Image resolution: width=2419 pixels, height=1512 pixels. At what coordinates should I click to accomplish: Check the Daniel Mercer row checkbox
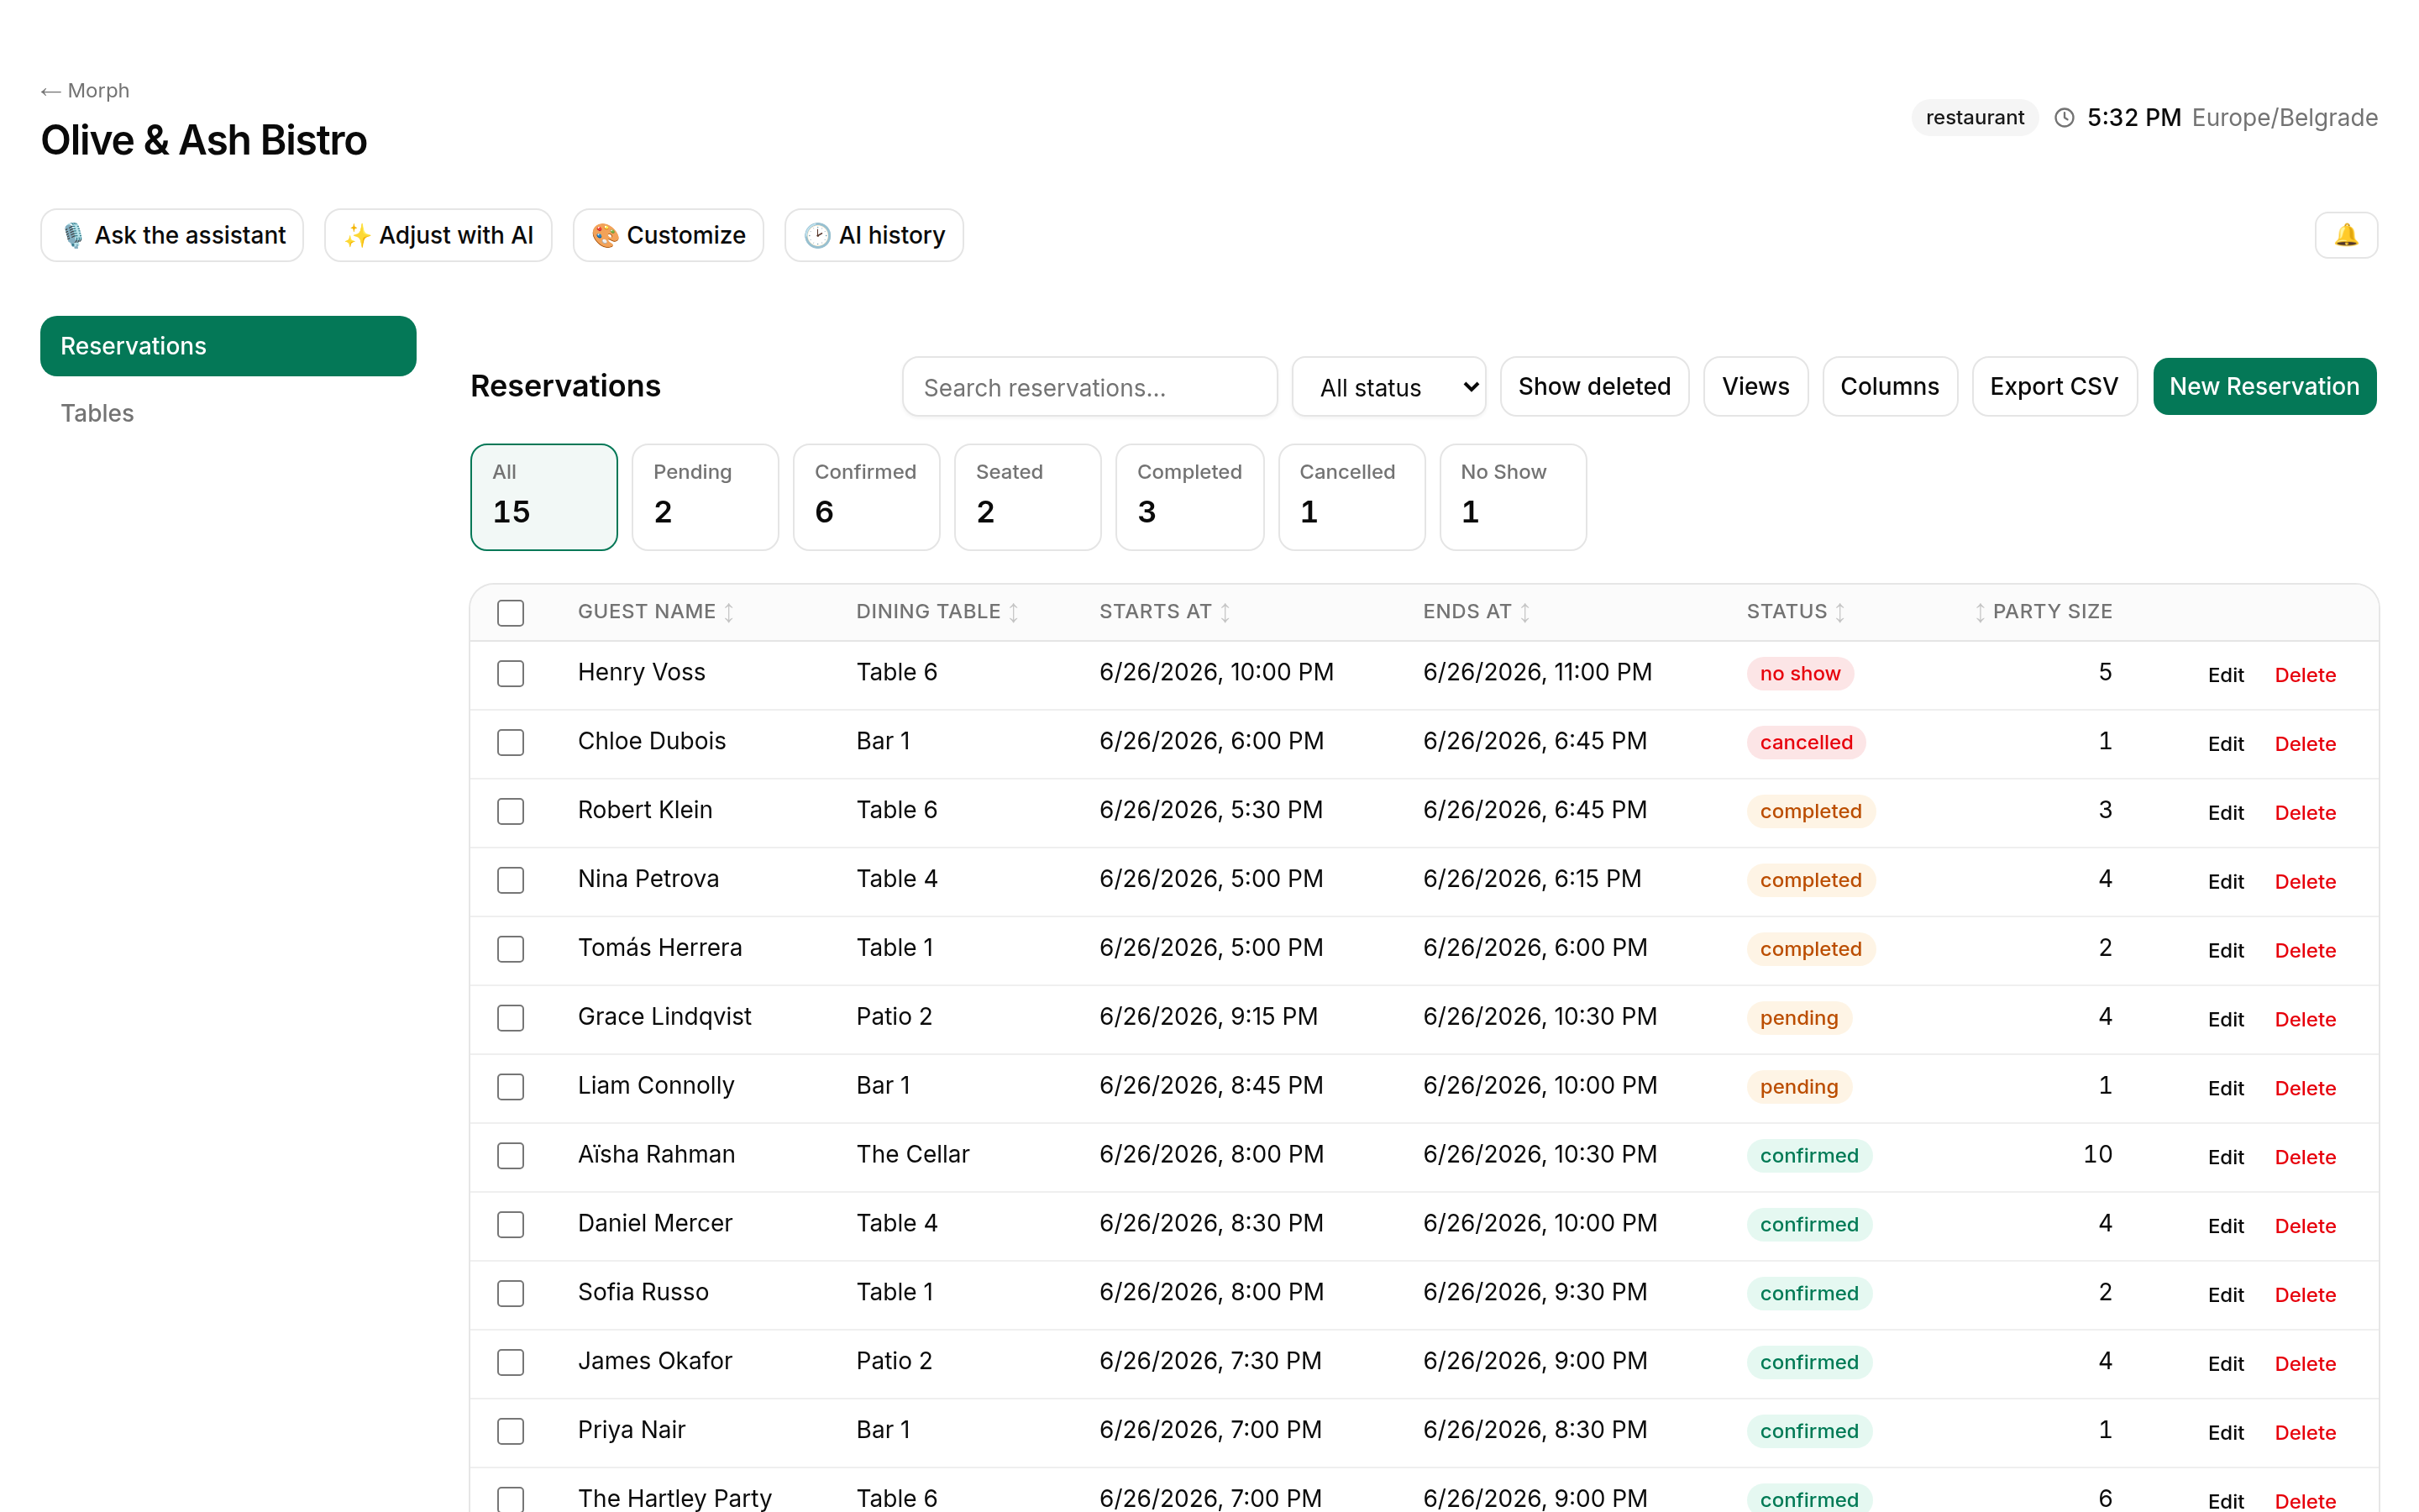(510, 1225)
